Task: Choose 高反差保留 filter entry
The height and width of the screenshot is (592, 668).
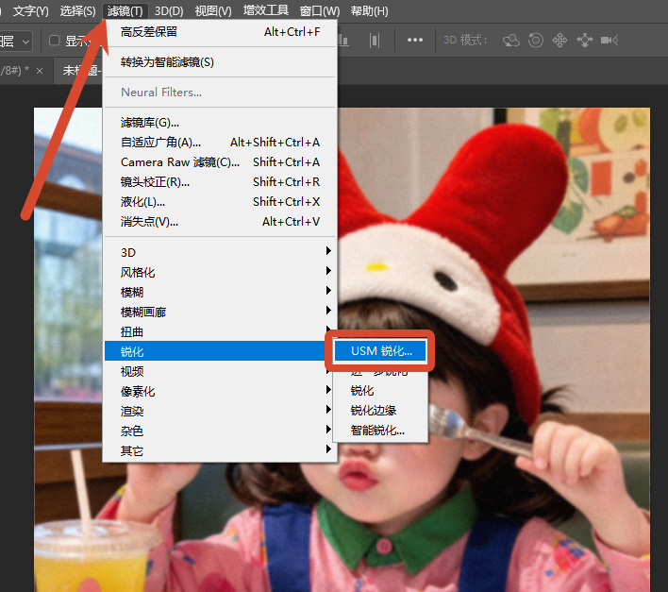Action: [x=220, y=32]
